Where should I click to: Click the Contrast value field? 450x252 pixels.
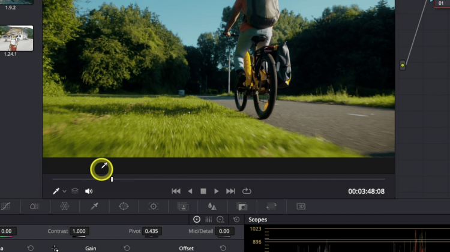[79, 231]
